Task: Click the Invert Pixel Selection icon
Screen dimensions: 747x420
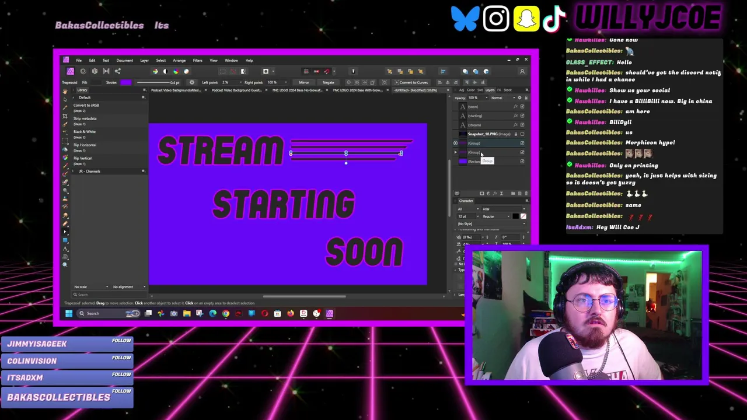Action: 243,71
